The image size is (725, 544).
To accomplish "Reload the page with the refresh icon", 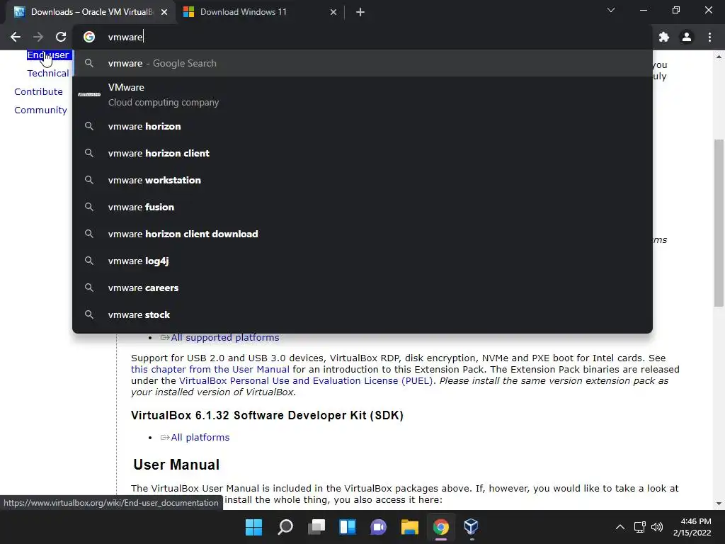I will pyautogui.click(x=61, y=37).
